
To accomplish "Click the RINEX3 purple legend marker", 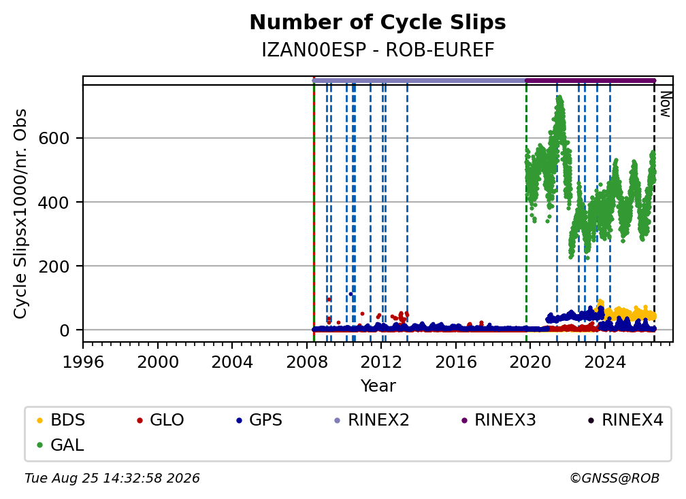I will pos(464,421).
